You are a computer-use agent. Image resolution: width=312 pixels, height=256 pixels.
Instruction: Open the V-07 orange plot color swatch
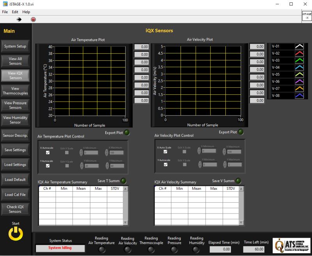(x=299, y=88)
